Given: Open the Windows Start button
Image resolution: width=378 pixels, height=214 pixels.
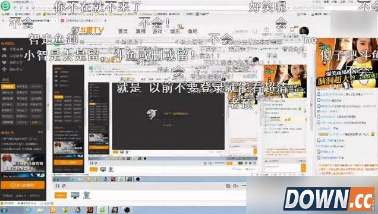Looking at the screenshot, I should 4,210.
